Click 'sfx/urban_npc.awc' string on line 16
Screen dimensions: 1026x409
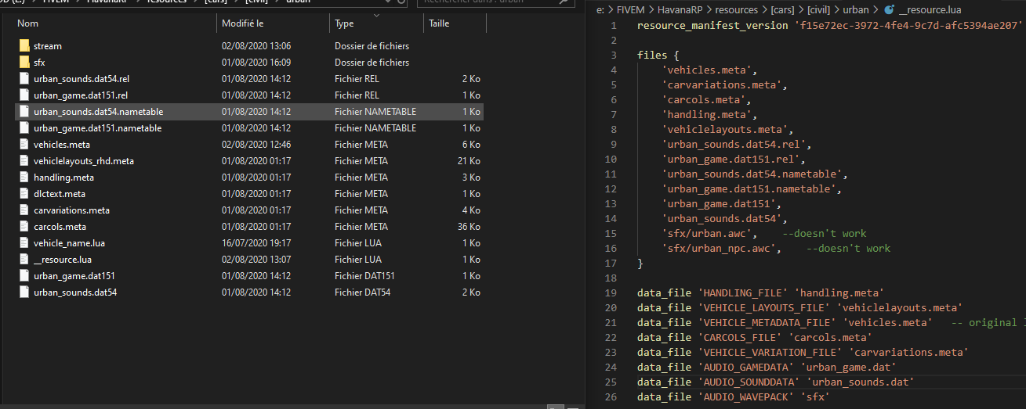(x=719, y=248)
